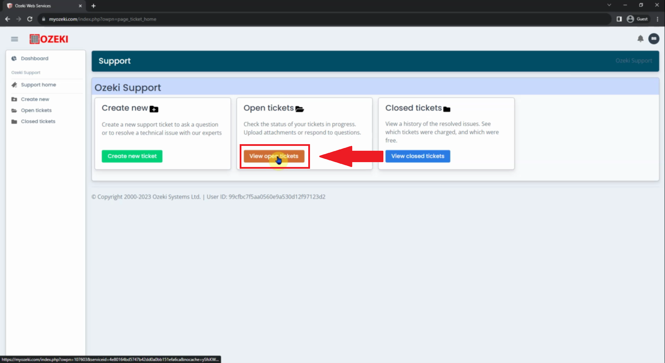Click the OZEKI logo
This screenshot has height=363, width=665.
[x=49, y=39]
